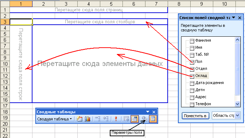This screenshot has height=138, width=245.
Task: Select field icon next to Телефон
Action: tap(192, 104)
